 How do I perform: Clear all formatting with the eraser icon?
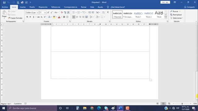coord(62,12)
